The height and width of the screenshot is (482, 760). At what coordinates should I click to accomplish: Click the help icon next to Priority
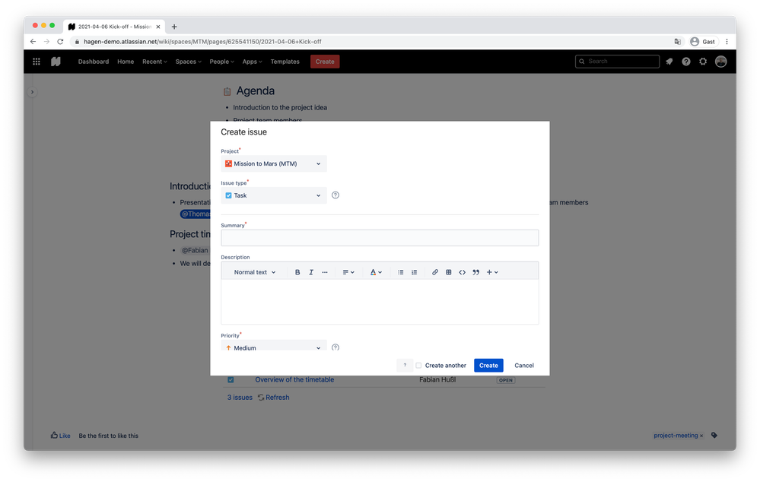[335, 347]
